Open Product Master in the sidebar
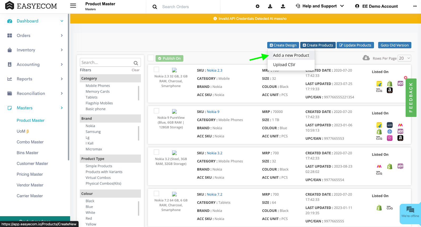 (31, 120)
